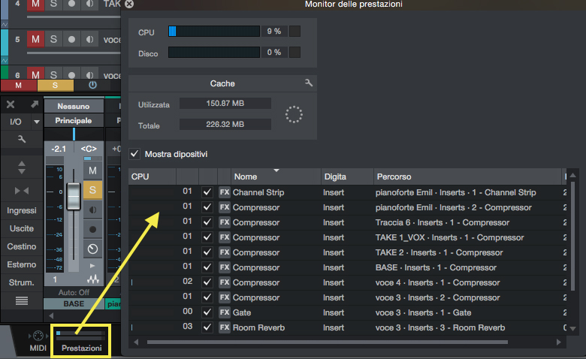Click the FX icon for Channel Strip
Screen dimensions: 586x359
pyautogui.click(x=224, y=192)
